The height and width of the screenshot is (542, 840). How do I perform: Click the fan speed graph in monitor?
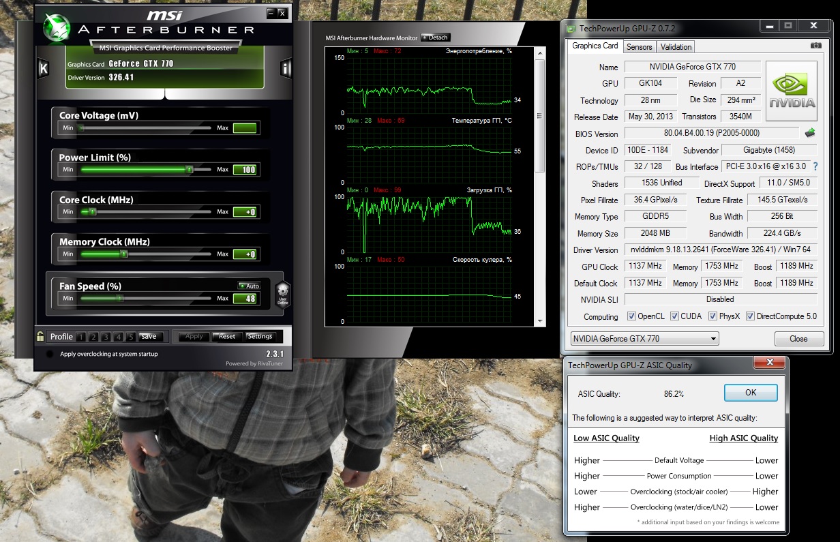coord(429,294)
